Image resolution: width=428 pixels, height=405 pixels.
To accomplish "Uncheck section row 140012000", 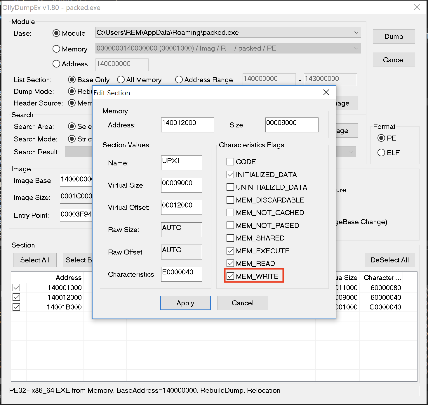I will pyautogui.click(x=16, y=297).
